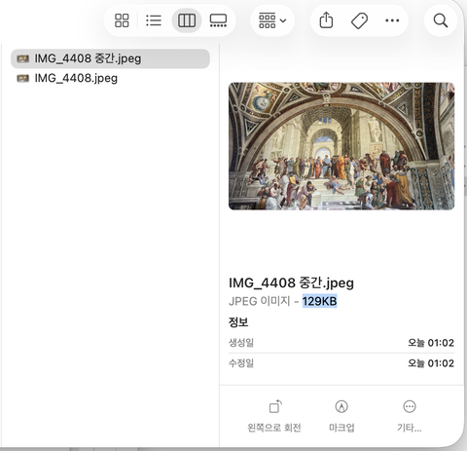Rotate image left with 왼쪽으로 회전

[274, 416]
